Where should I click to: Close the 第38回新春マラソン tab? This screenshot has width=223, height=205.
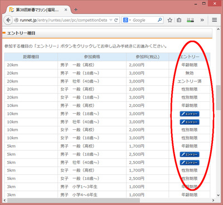pos(66,10)
